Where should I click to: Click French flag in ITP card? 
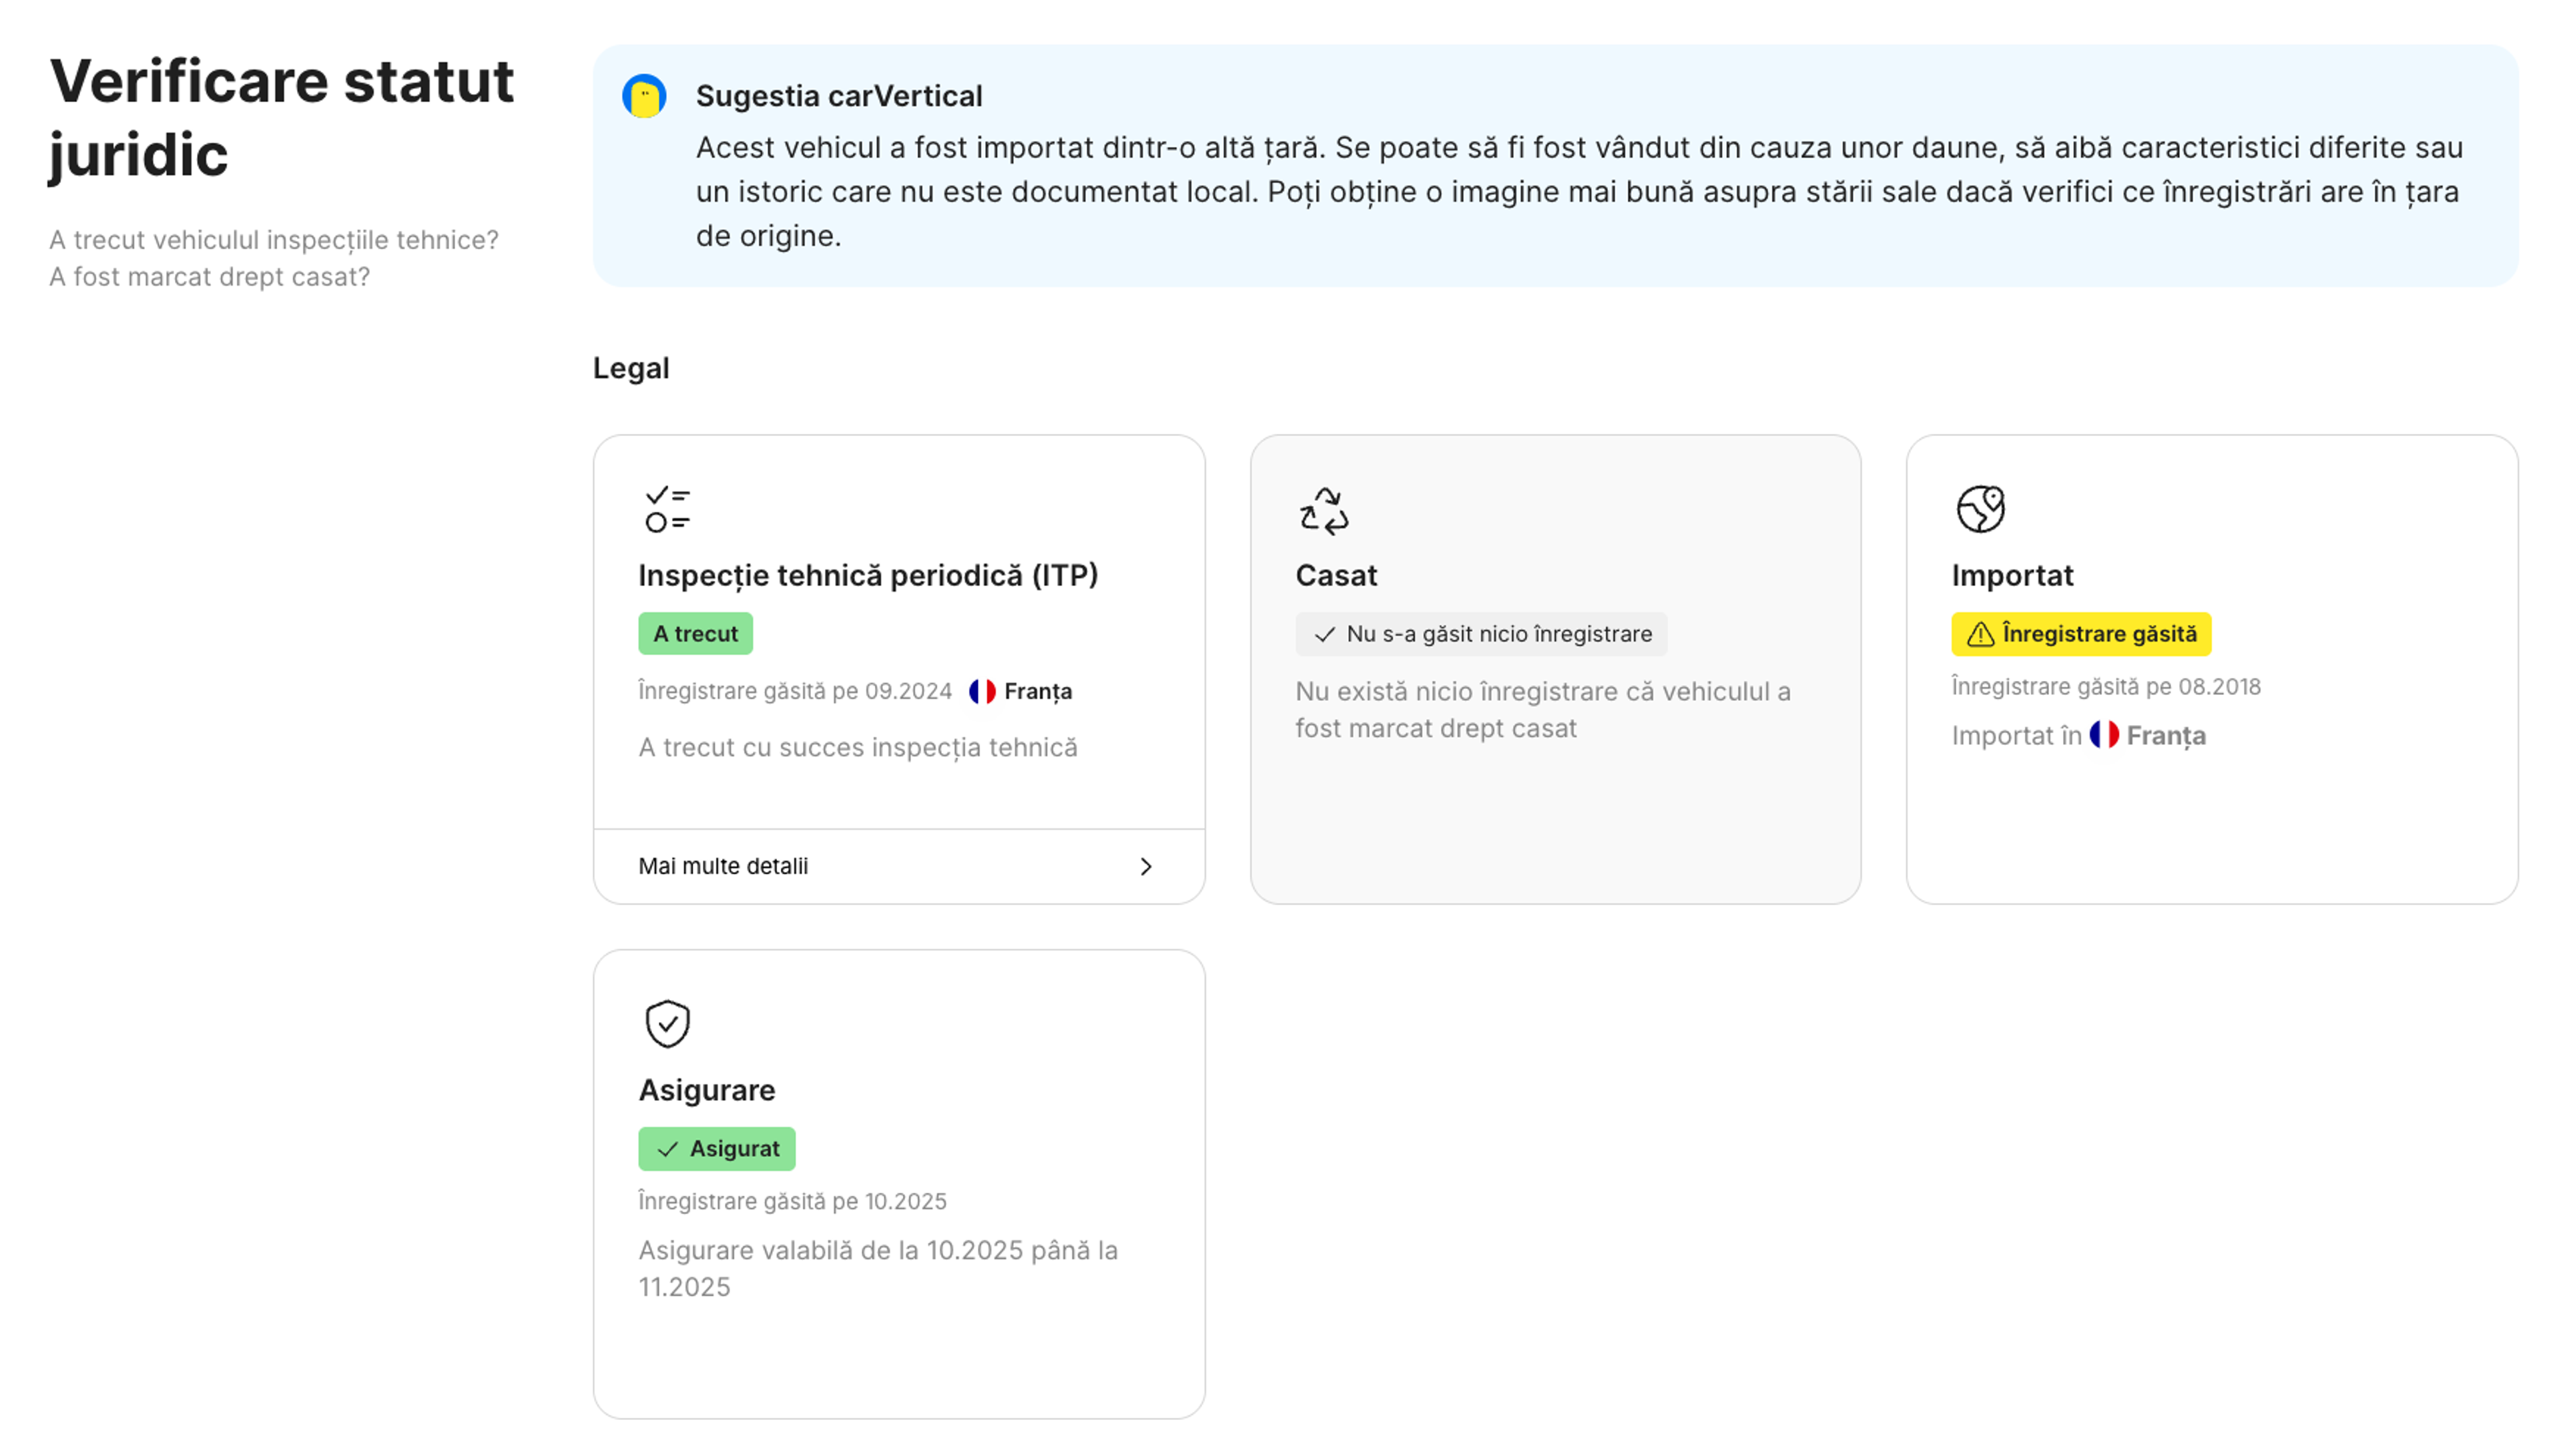tap(982, 691)
